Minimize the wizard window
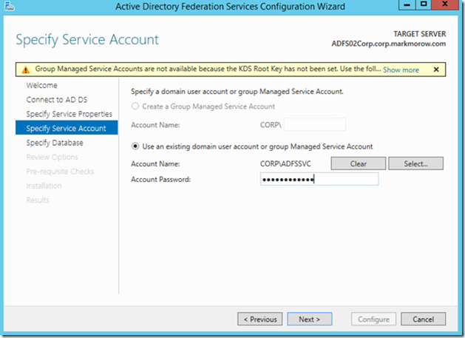465x338 pixels. click(x=407, y=4)
